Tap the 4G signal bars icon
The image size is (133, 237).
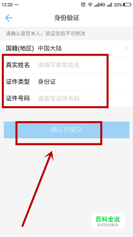coord(100,5)
